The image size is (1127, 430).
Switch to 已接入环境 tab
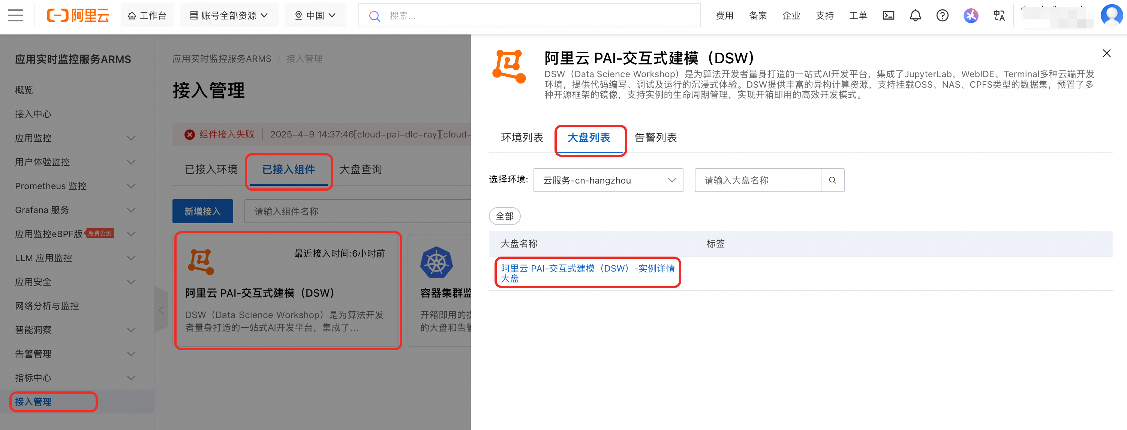click(211, 170)
